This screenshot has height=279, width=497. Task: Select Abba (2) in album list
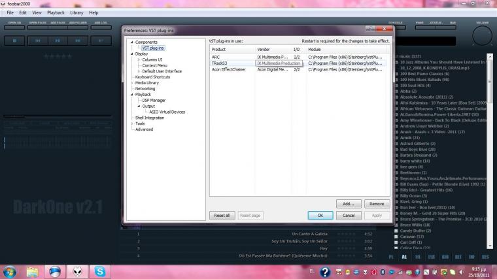[x=408, y=91]
